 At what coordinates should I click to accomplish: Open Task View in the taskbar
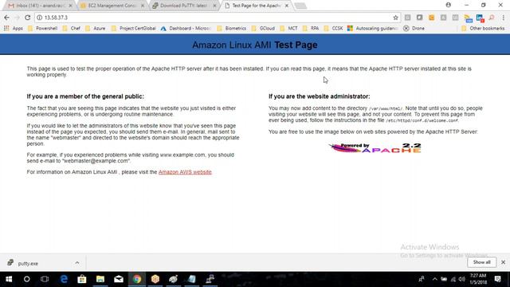[x=45, y=279]
